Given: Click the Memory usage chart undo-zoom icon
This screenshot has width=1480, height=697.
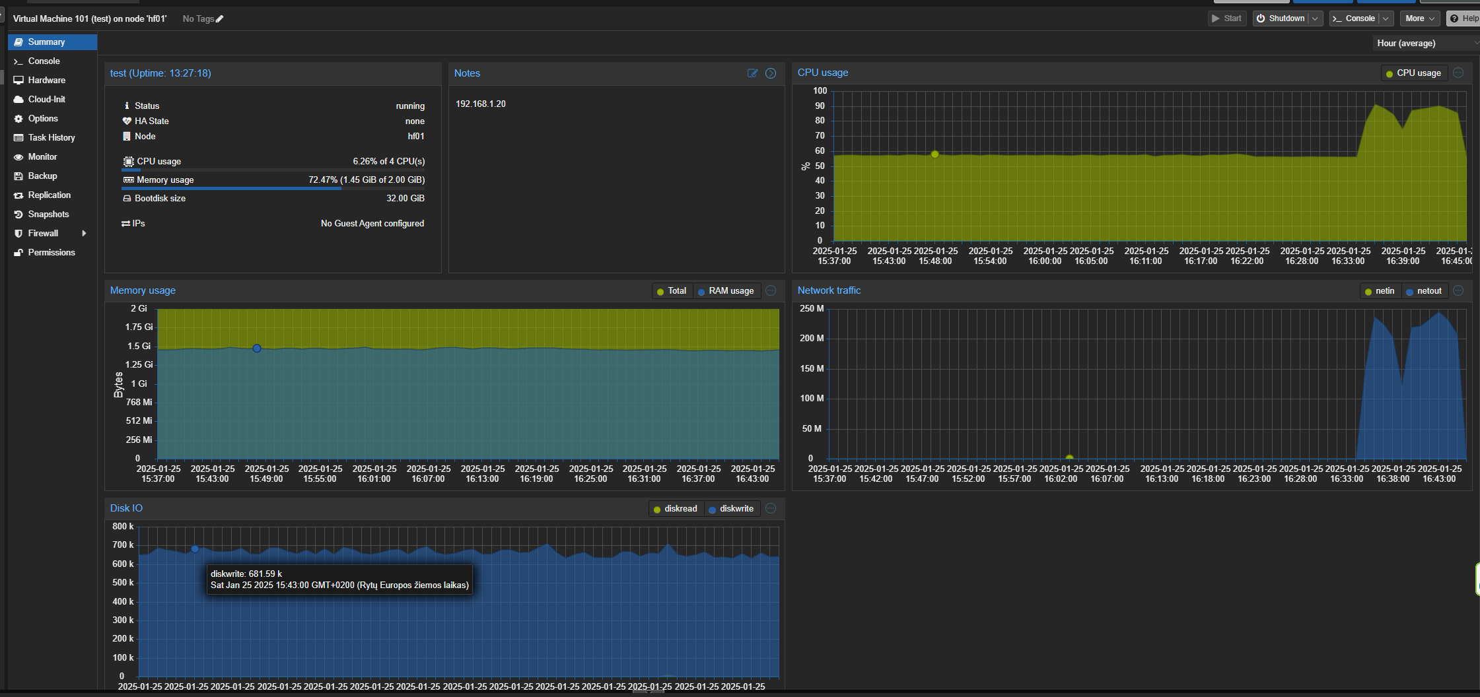Looking at the screenshot, I should [771, 290].
